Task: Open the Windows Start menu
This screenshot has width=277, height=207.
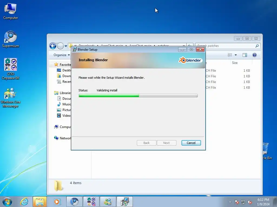Action: pyautogui.click(x=7, y=202)
